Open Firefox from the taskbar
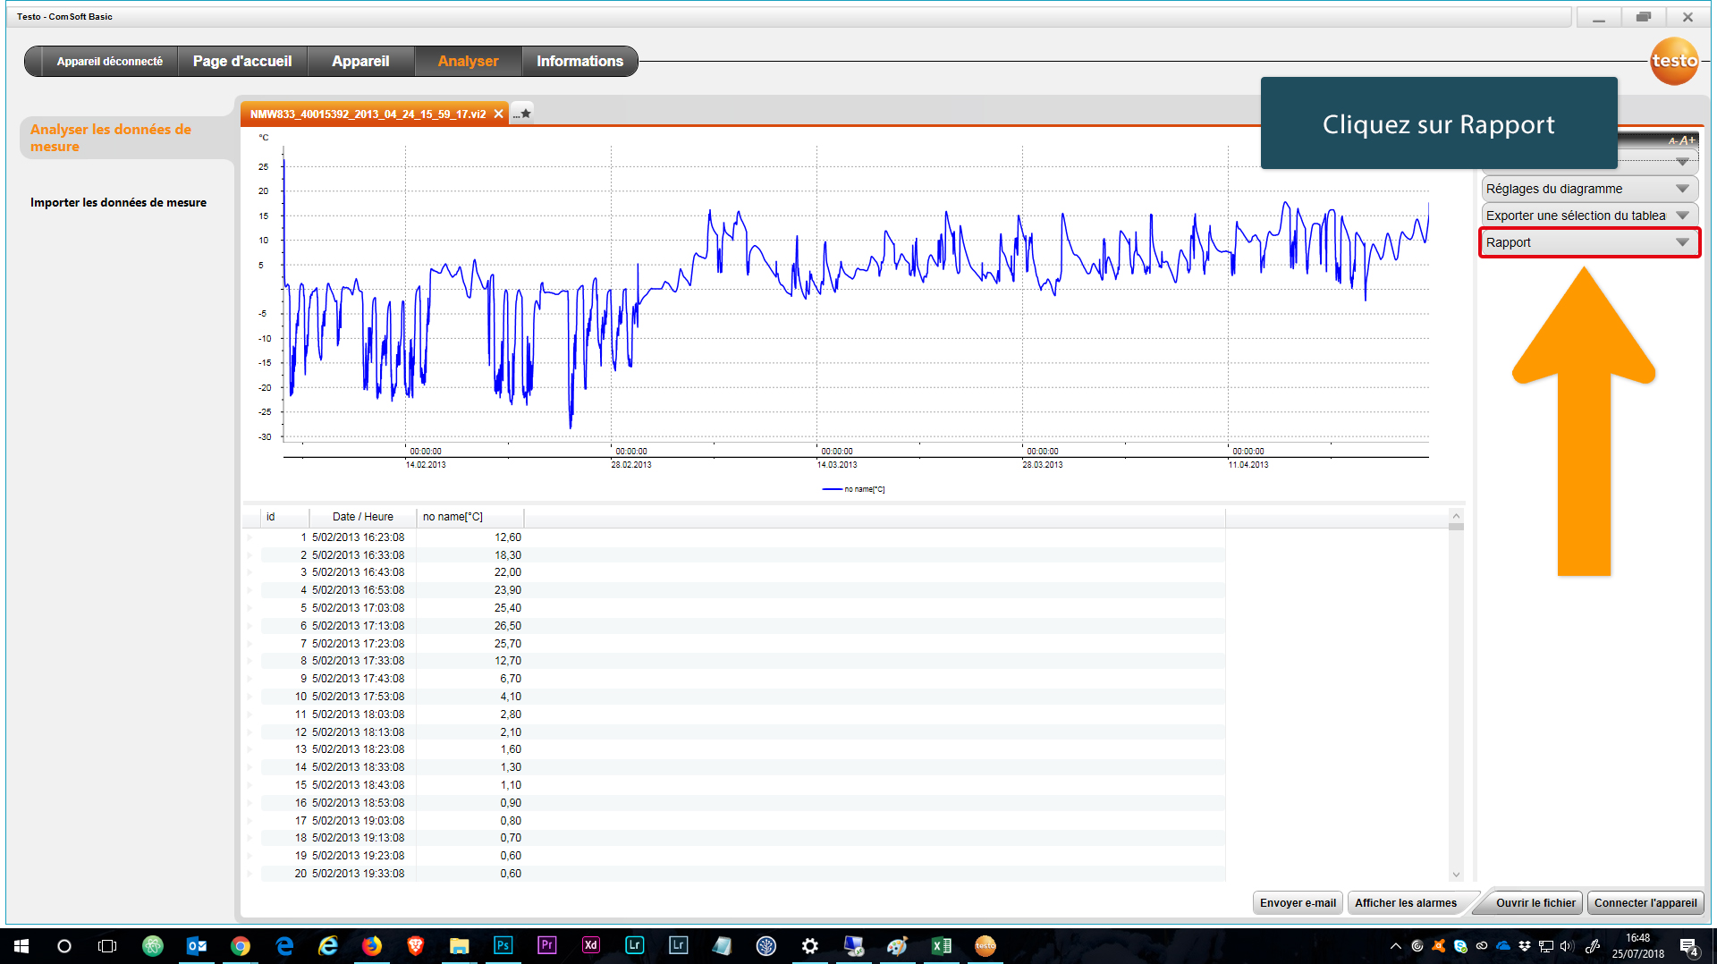The width and height of the screenshot is (1717, 964). [x=371, y=945]
